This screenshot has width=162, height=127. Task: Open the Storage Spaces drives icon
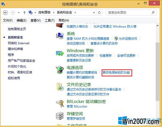click(x=60, y=116)
